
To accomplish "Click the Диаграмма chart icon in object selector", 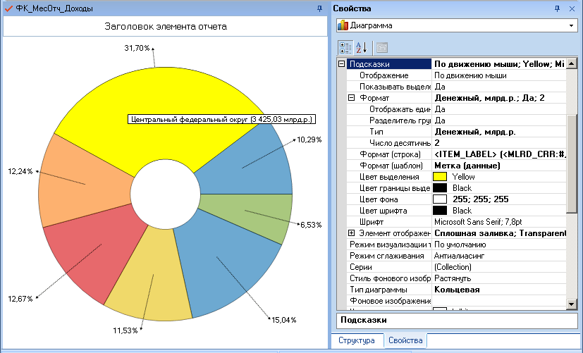I will click(x=343, y=25).
